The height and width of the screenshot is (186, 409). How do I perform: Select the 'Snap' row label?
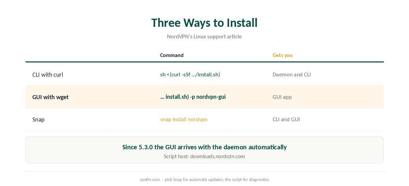(39, 119)
